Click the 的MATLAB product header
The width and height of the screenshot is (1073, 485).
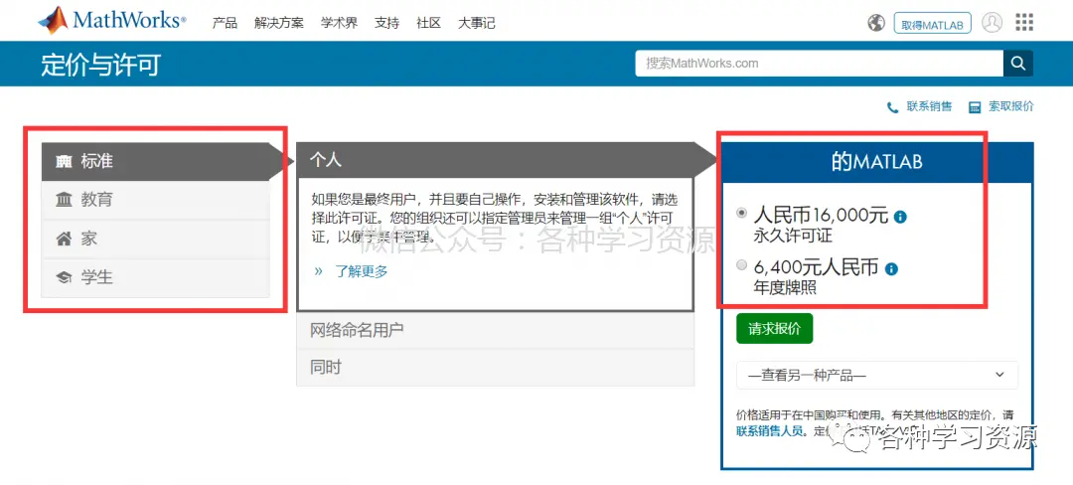(876, 162)
